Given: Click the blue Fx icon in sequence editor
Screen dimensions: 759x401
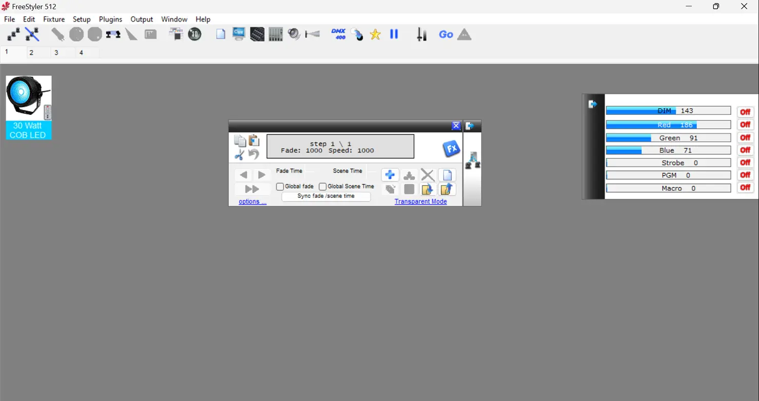Looking at the screenshot, I should pos(451,149).
